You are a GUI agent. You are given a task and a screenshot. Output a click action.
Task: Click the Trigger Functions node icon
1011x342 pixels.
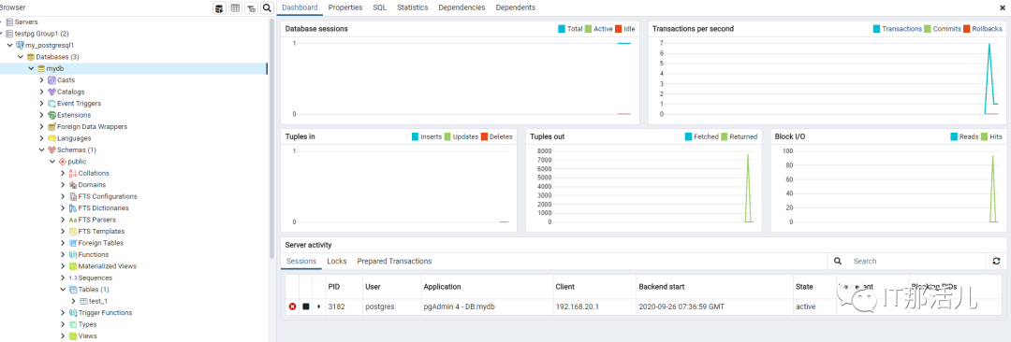pyautogui.click(x=73, y=312)
